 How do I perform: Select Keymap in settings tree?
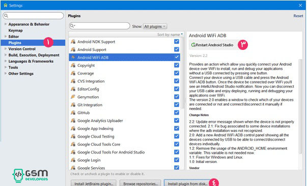[15, 31]
